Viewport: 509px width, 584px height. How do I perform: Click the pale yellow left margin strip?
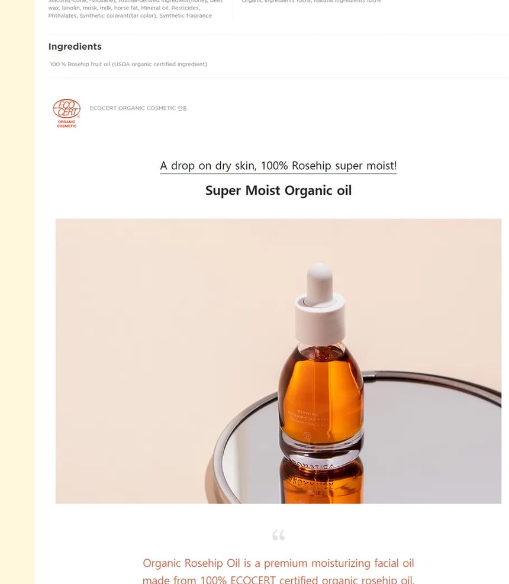[x=17, y=292]
